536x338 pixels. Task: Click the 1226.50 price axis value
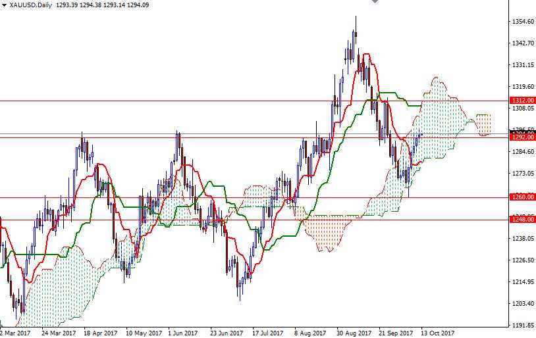pyautogui.click(x=523, y=260)
